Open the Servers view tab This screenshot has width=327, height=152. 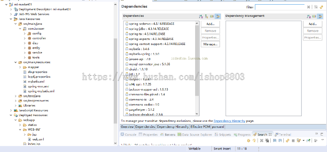pyautogui.click(x=167, y=135)
